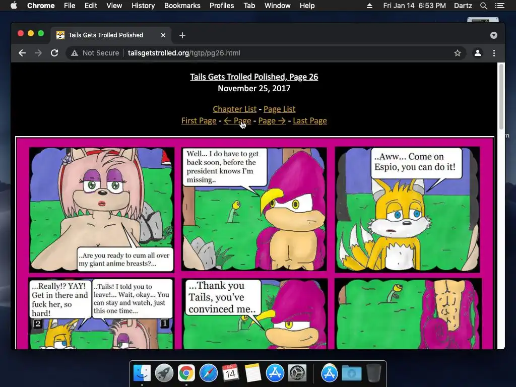Screen dimensions: 516x387
Task: Open the Bookmarks menu
Action: (x=182, y=6)
